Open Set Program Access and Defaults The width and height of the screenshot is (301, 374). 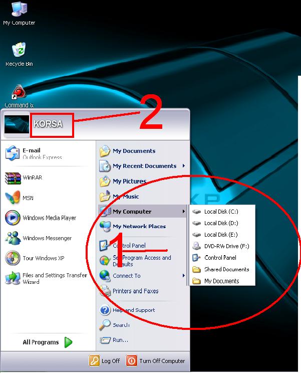tap(142, 261)
